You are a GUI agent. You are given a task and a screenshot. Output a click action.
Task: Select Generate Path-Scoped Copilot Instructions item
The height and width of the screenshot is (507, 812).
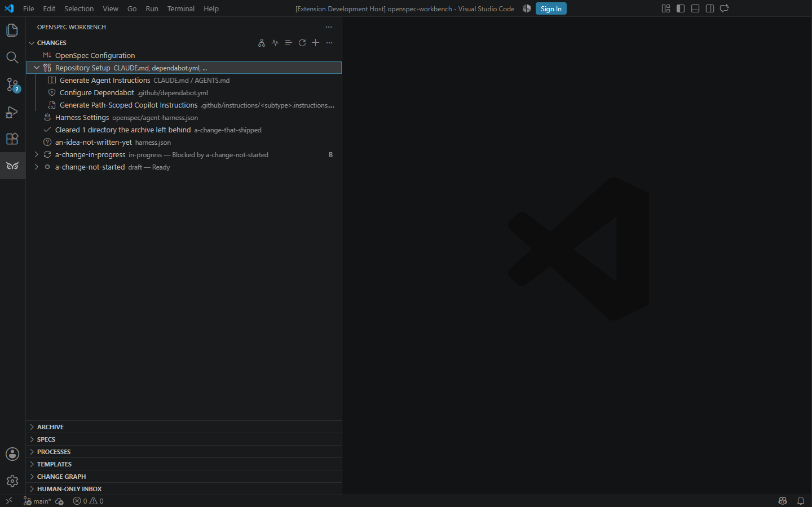[x=184, y=105]
